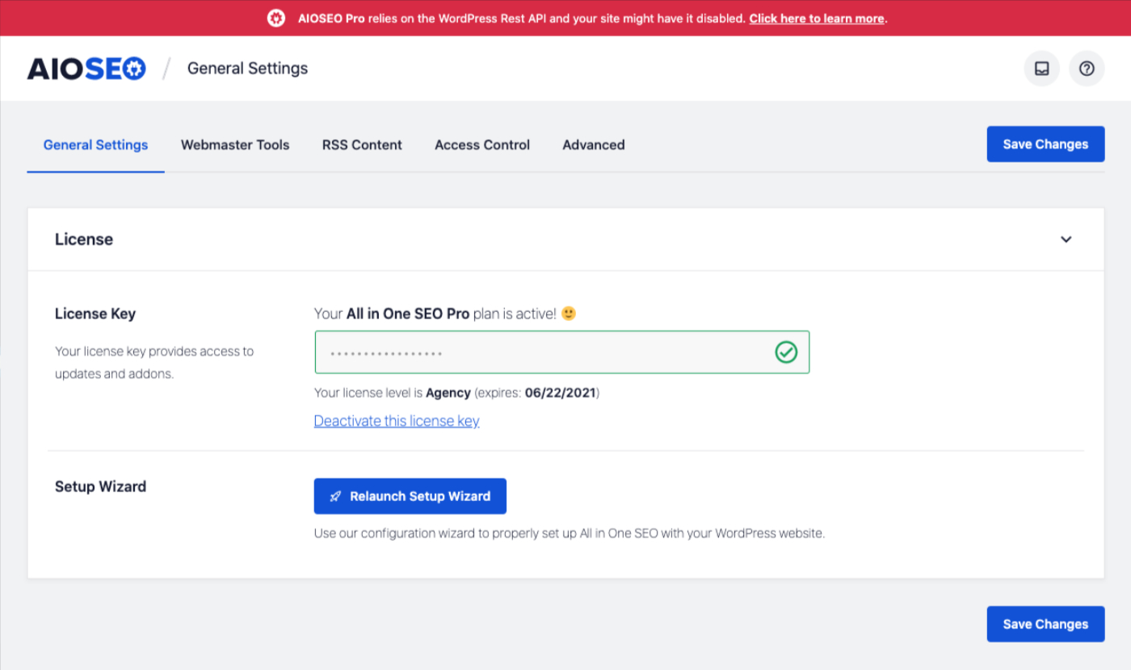Collapse the License section chevron
The height and width of the screenshot is (670, 1131).
[x=1066, y=239]
